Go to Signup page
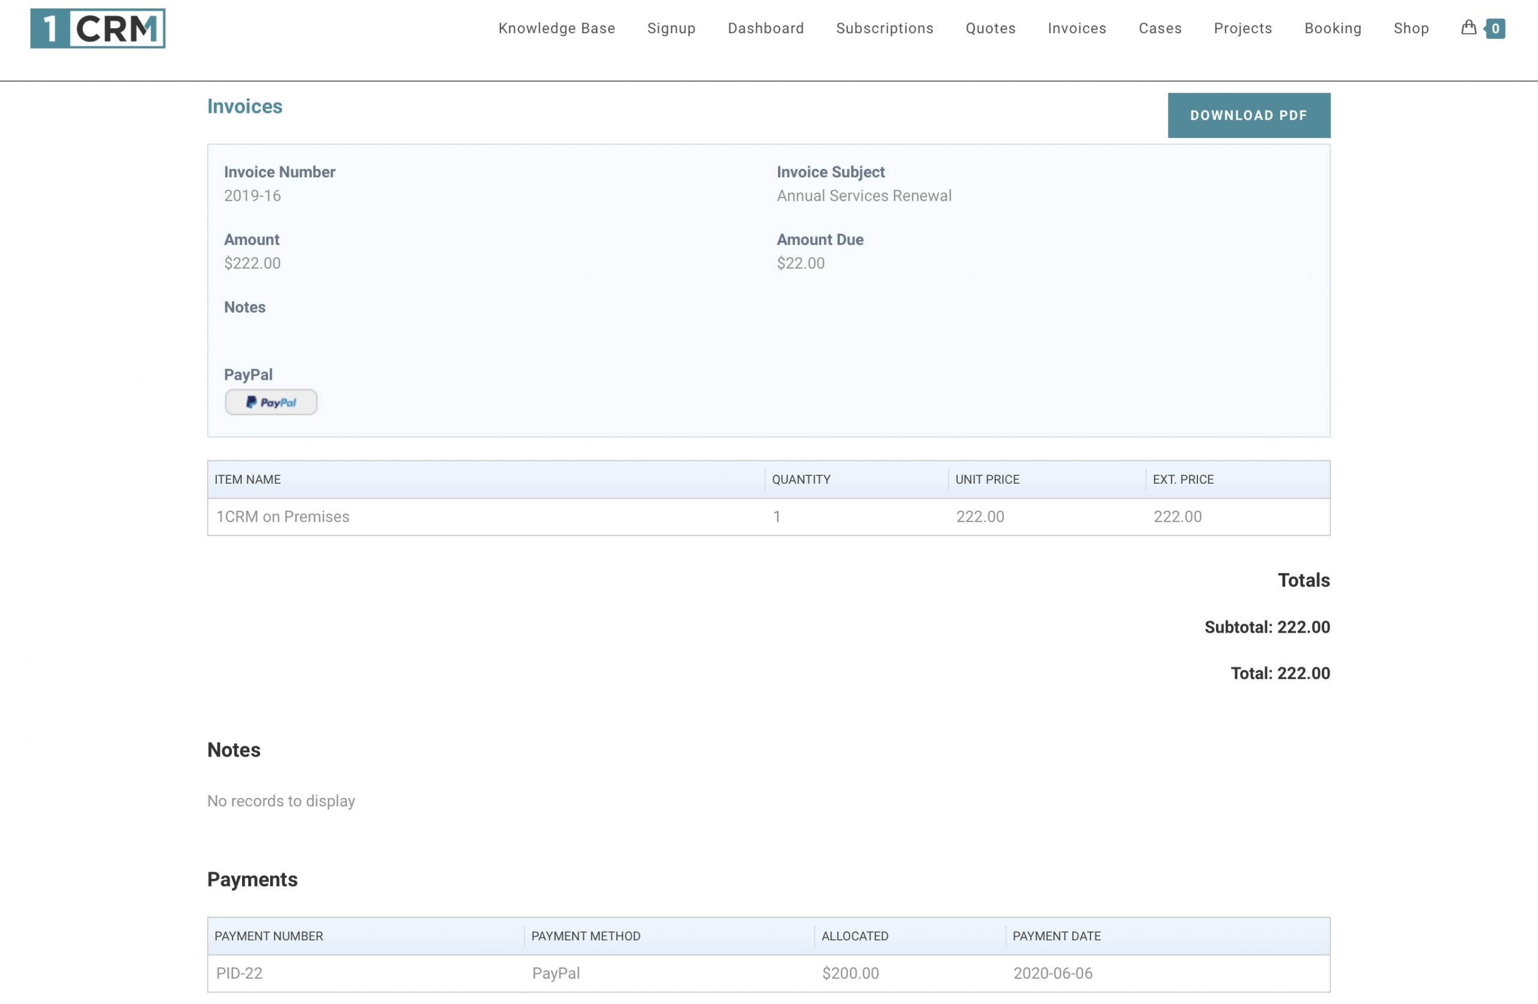Viewport: 1538px width, 1004px height. [672, 28]
